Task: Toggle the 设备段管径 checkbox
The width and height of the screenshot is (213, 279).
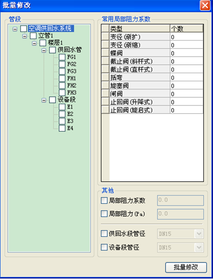Action: pyautogui.click(x=104, y=247)
